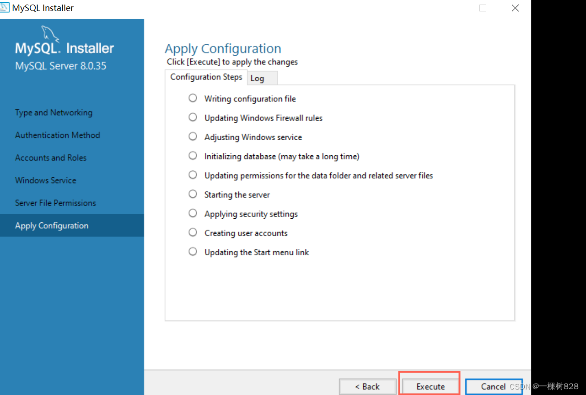
Task: Minimize the MySQL Installer window
Action: 452,8
